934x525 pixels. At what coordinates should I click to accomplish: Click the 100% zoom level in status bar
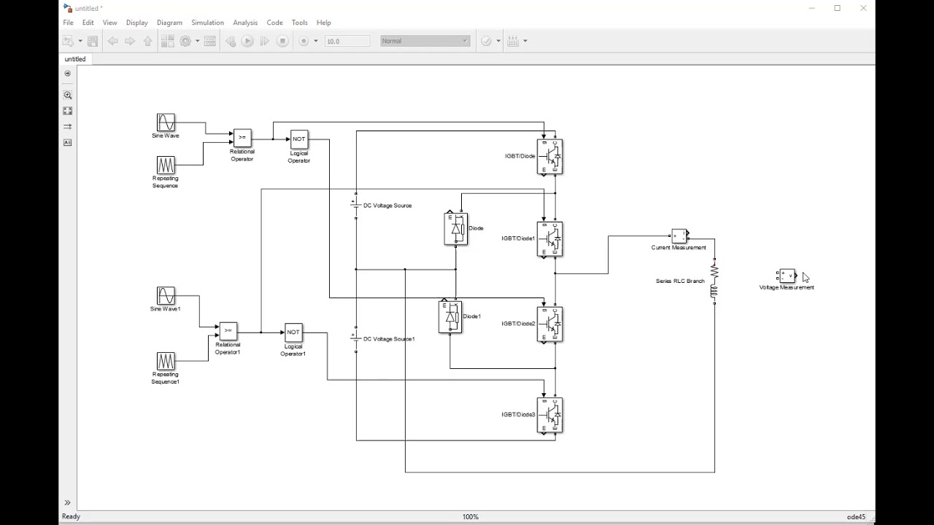click(x=471, y=517)
